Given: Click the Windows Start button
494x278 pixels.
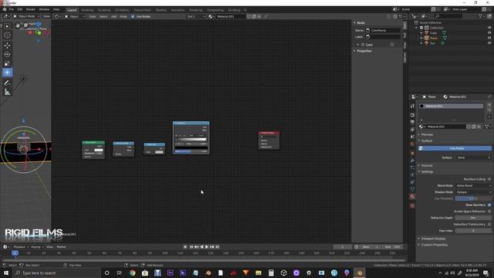Looking at the screenshot, I should pos(6,273).
